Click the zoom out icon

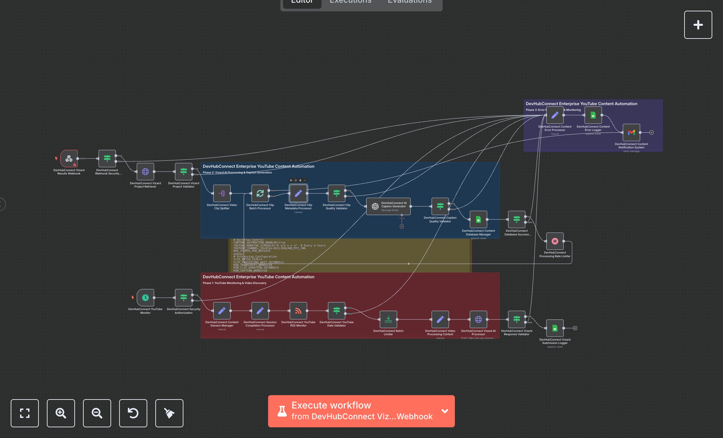pos(97,413)
